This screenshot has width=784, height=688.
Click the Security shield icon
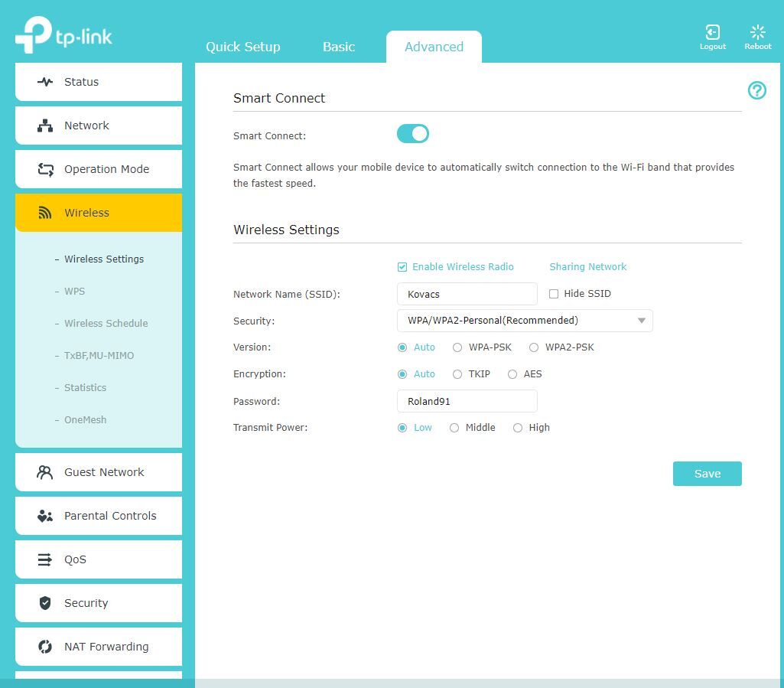[x=45, y=603]
